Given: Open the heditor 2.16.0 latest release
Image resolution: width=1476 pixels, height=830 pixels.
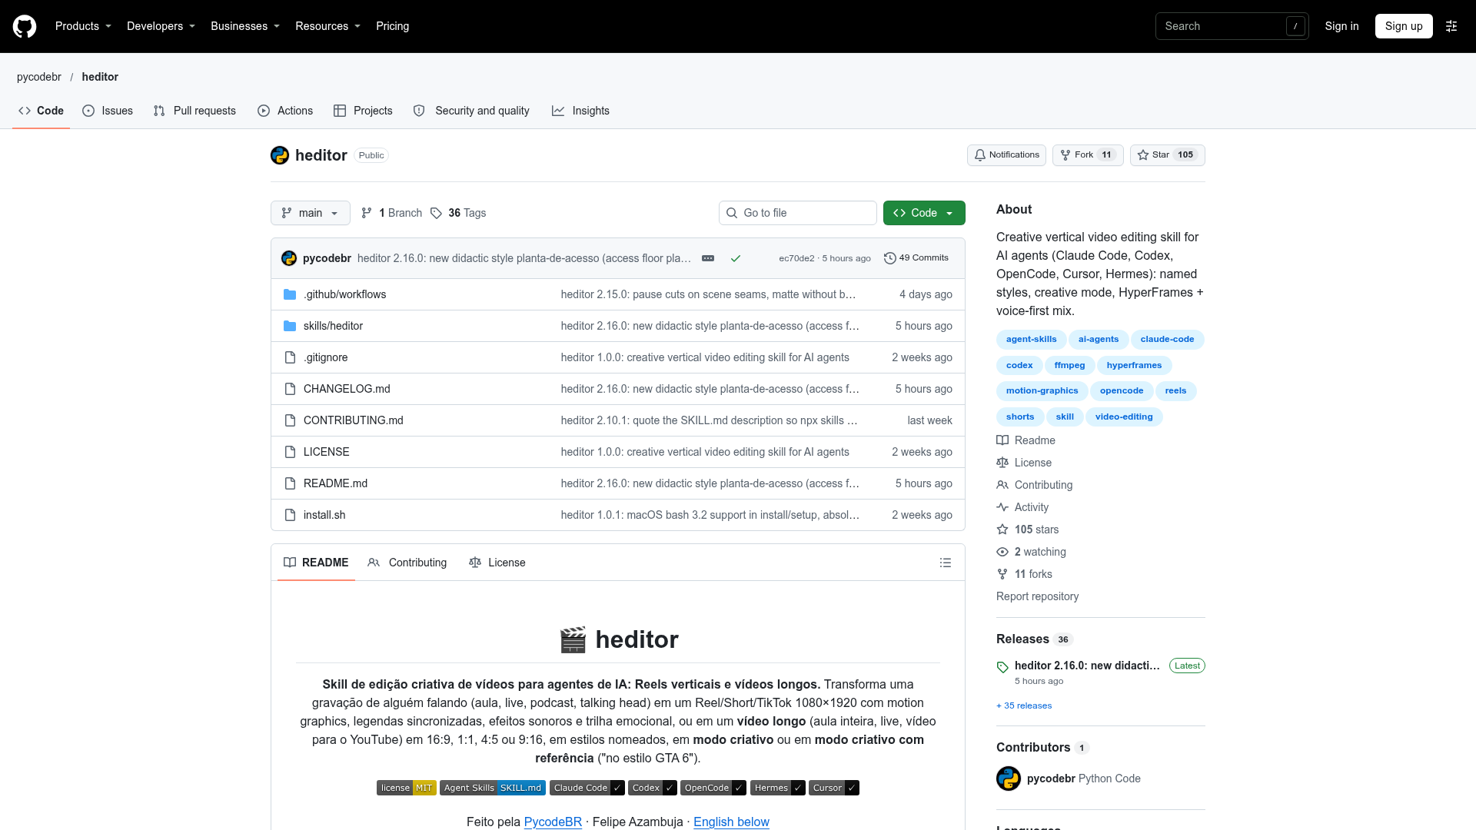Looking at the screenshot, I should pyautogui.click(x=1087, y=666).
